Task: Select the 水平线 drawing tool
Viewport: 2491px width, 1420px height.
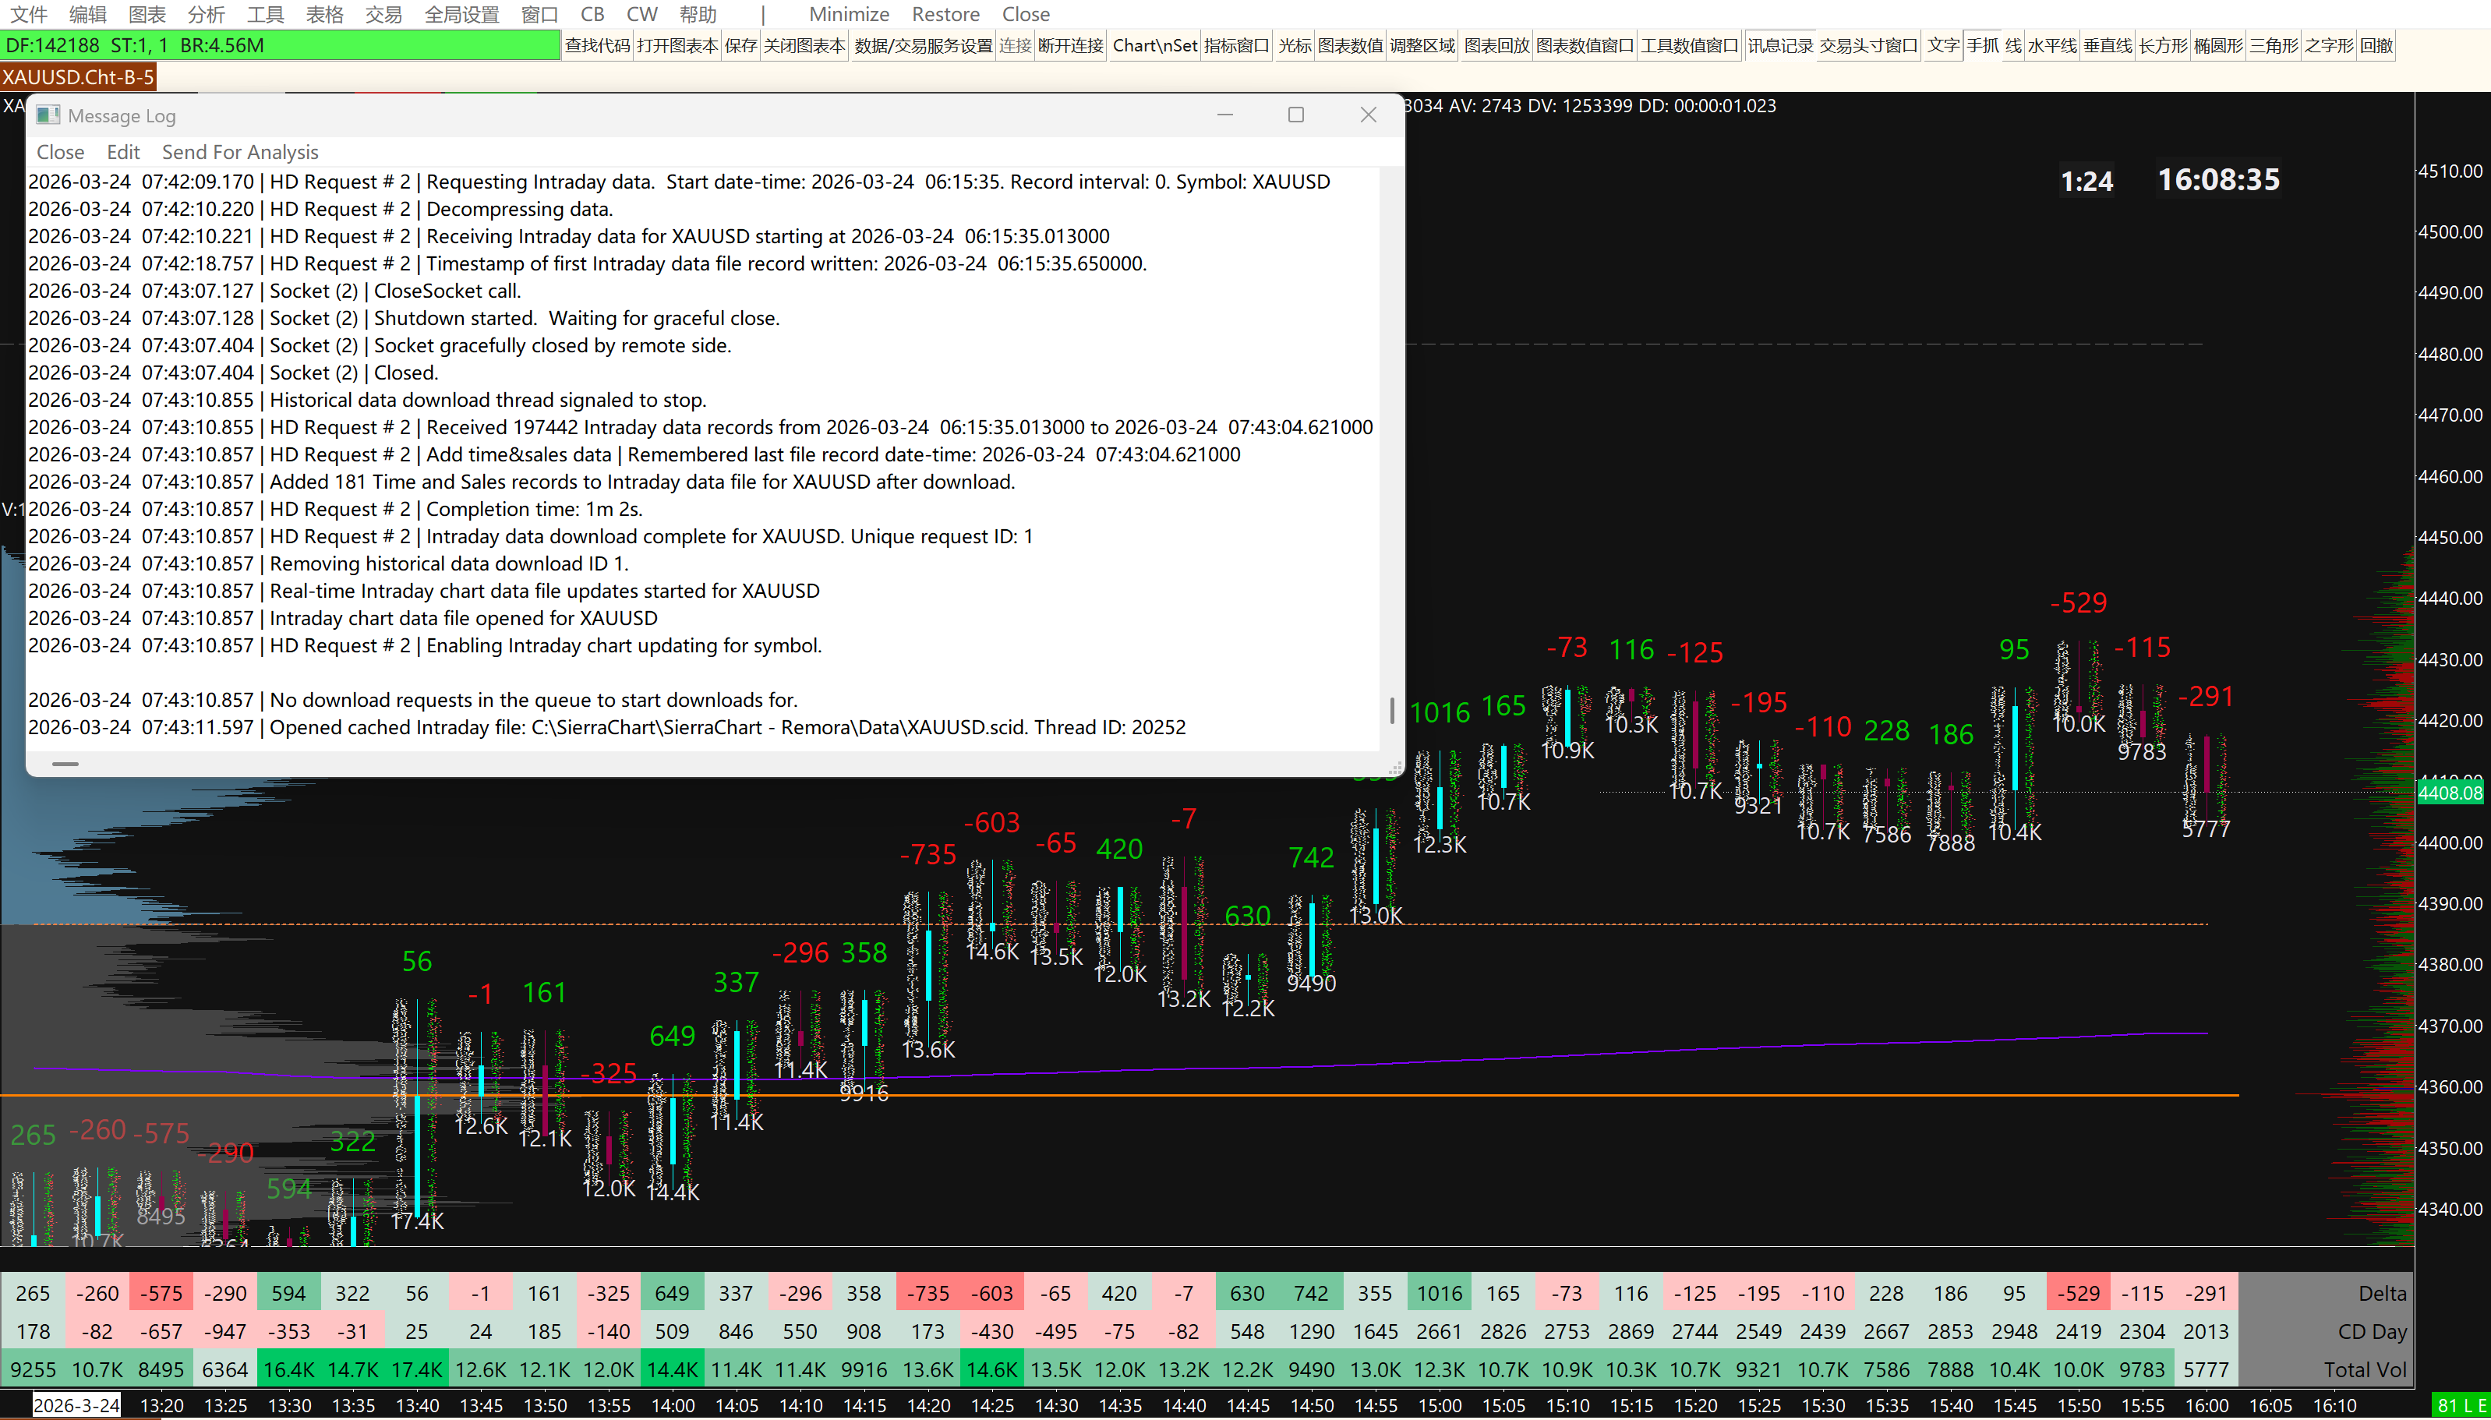Action: 2051,46
